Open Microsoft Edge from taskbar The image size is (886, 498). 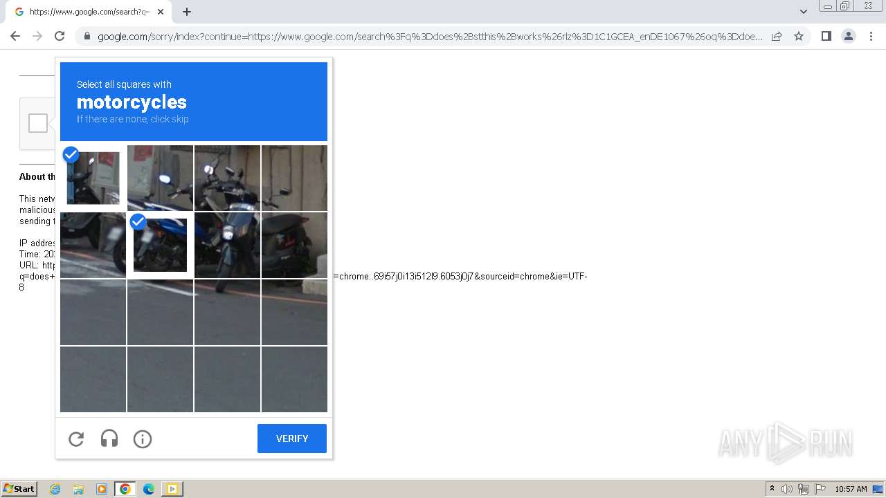click(149, 489)
